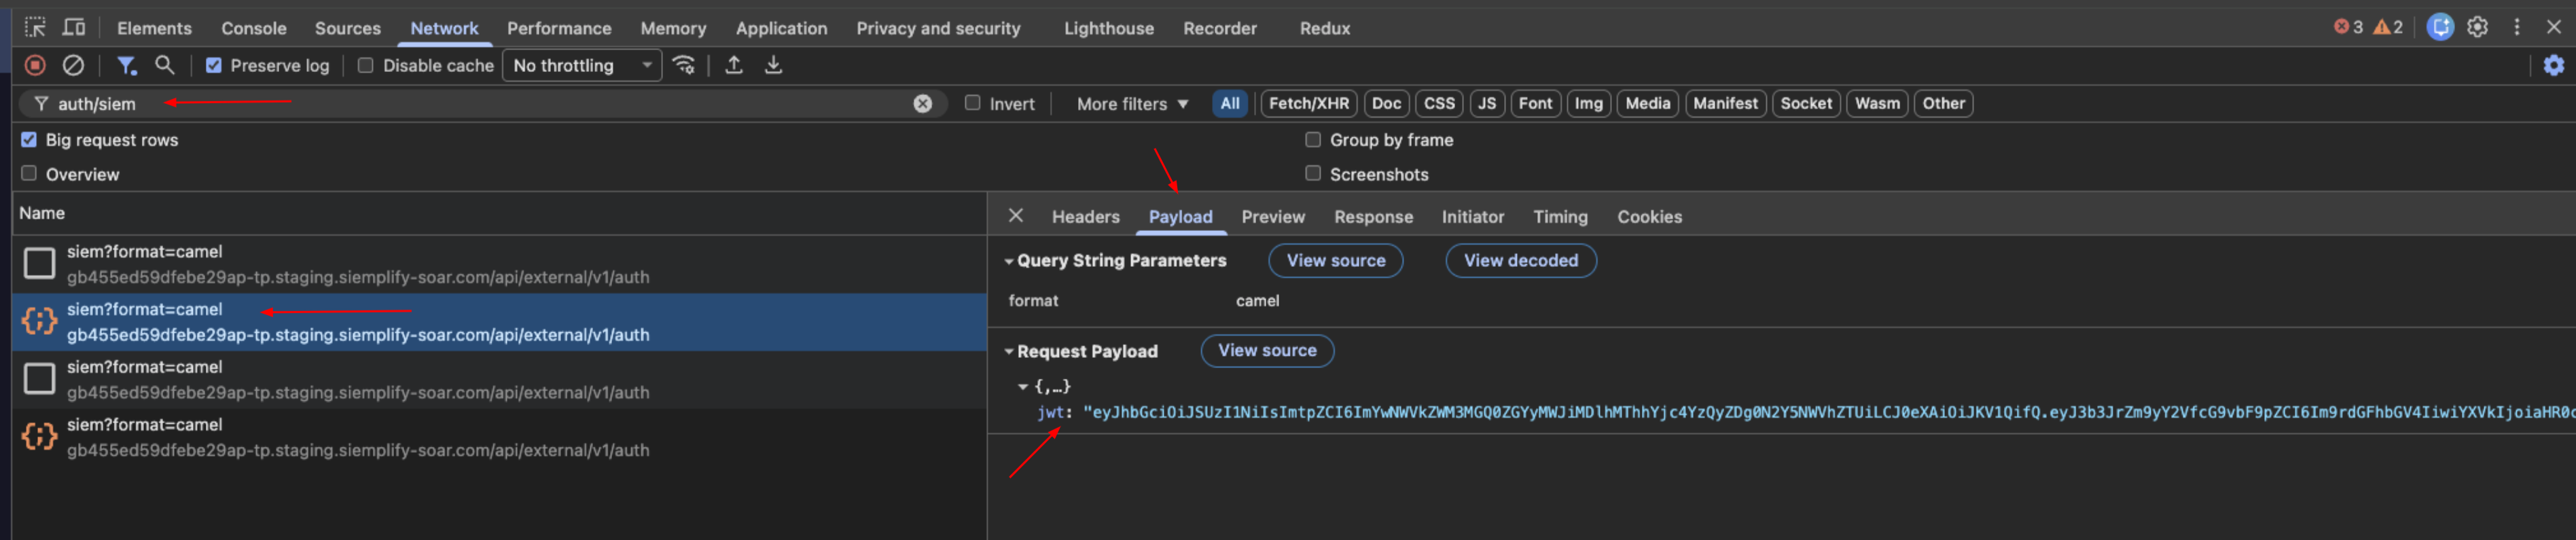Check the Invert filter checkbox
The height and width of the screenshot is (540, 2576).
point(972,103)
